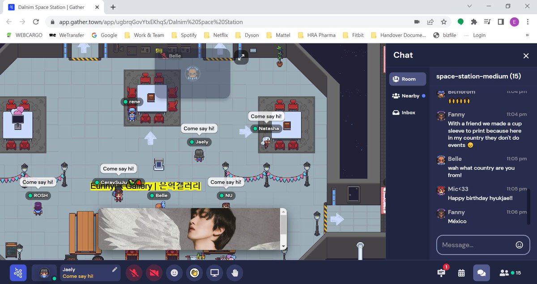Open the Chrome three-dot menu
This screenshot has height=284, width=537.
[528, 21]
